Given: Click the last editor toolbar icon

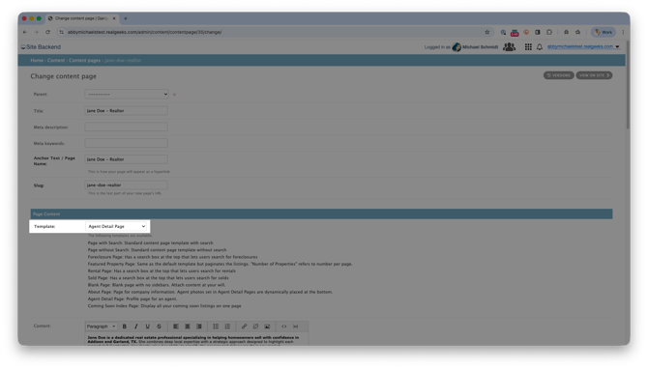Looking at the screenshot, I should (x=296, y=326).
